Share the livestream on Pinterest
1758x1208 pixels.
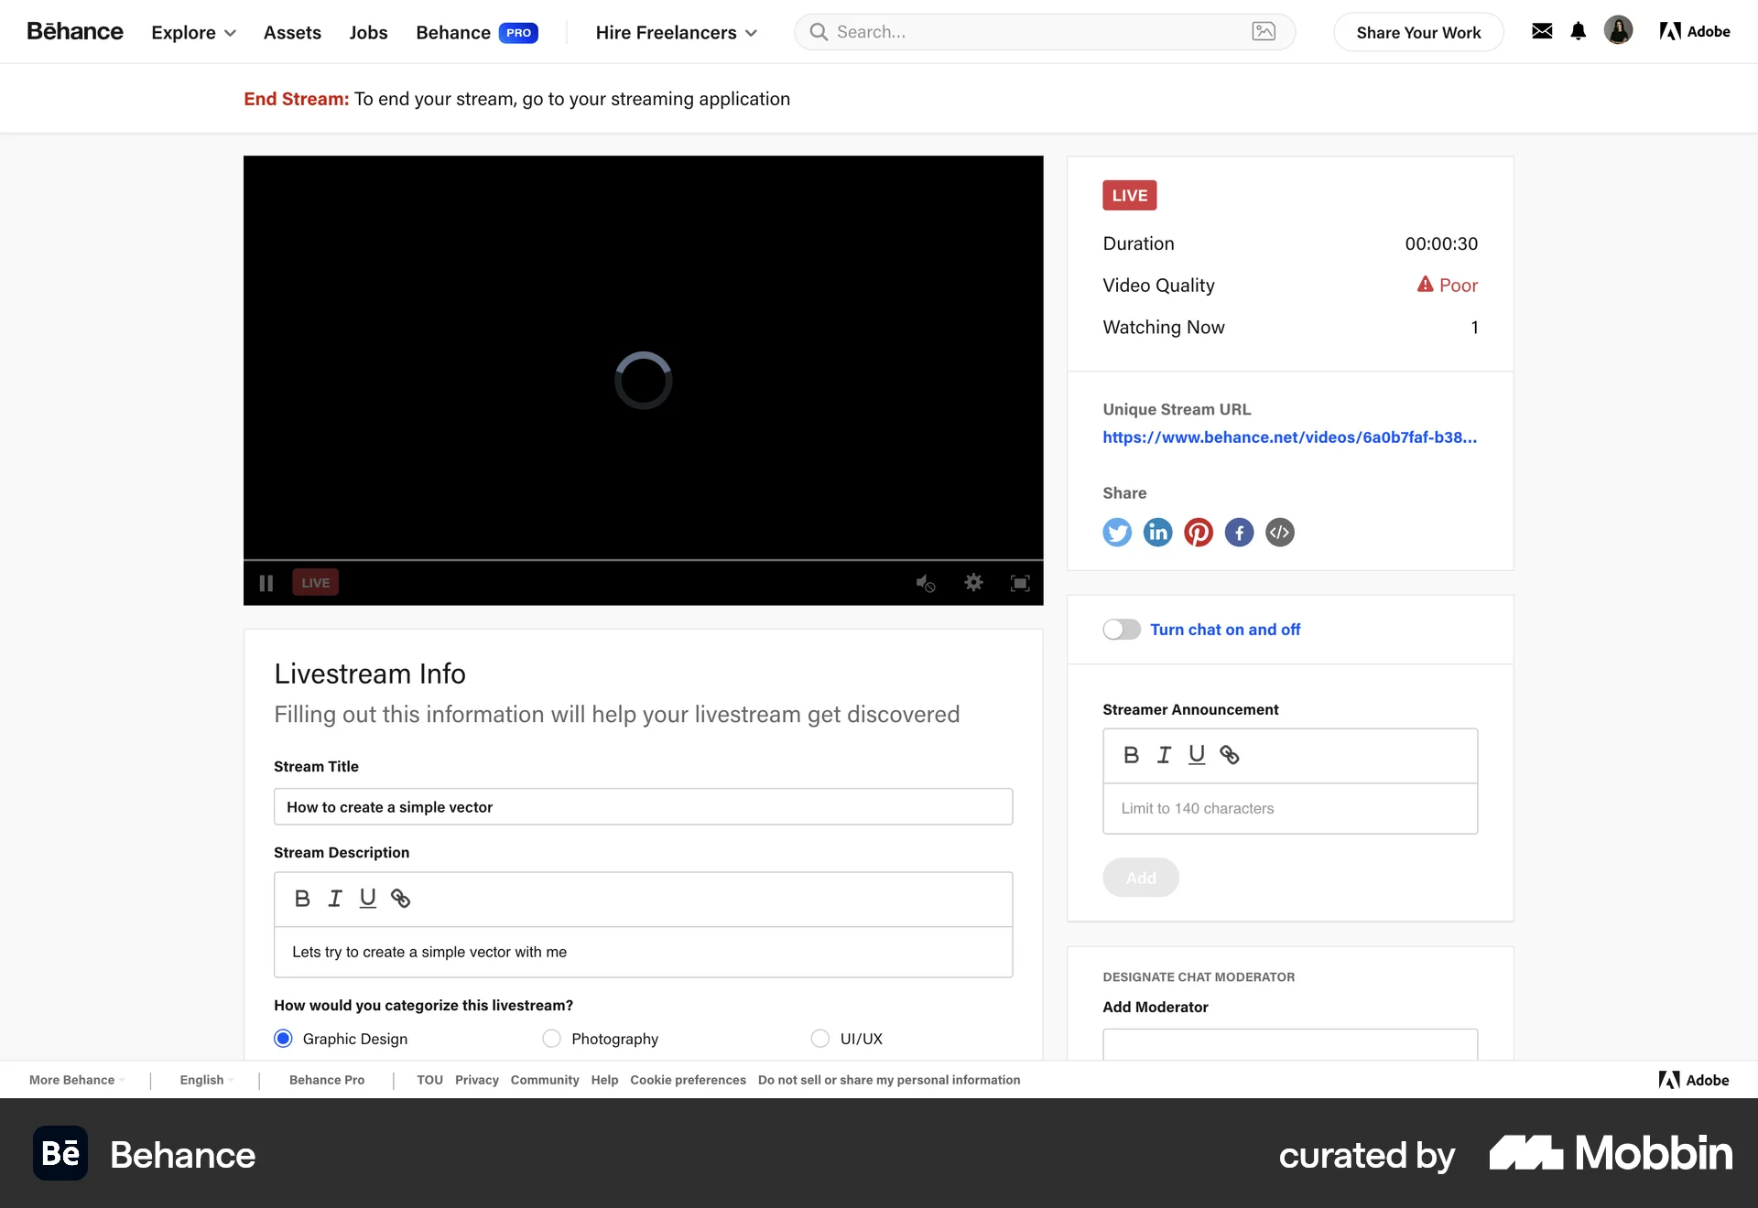[x=1199, y=532]
